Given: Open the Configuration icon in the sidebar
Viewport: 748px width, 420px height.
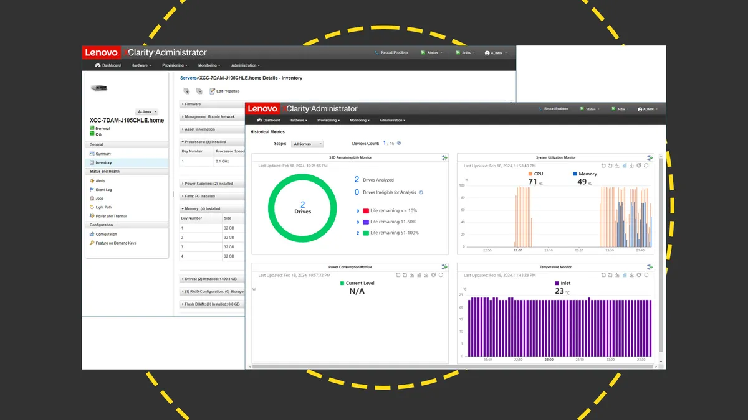Looking at the screenshot, I should click(x=92, y=235).
